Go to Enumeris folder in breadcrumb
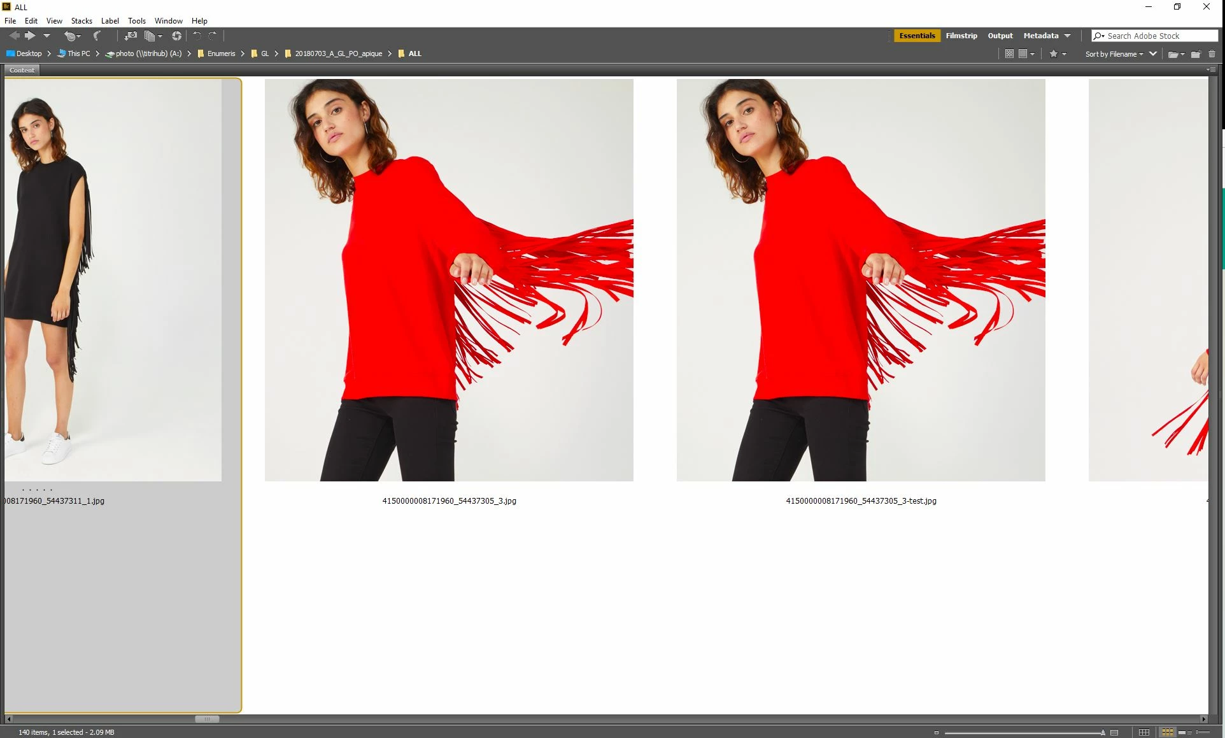 tap(221, 53)
